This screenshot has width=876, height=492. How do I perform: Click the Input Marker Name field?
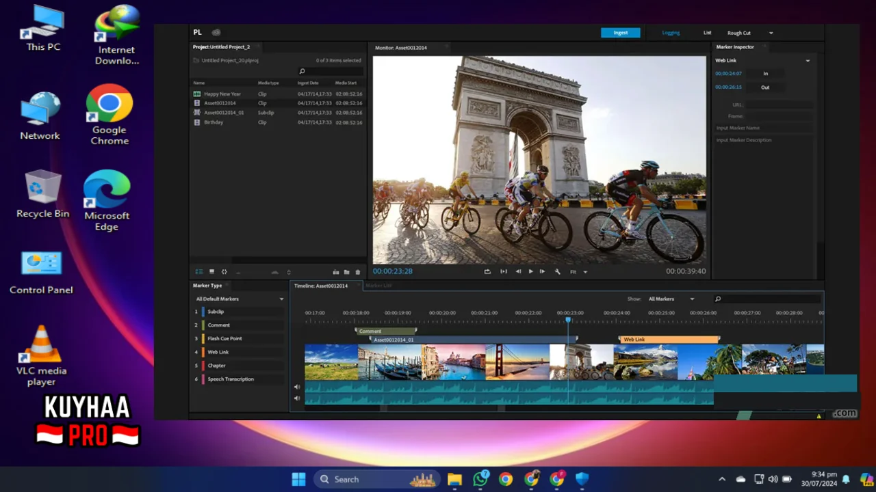click(x=764, y=128)
